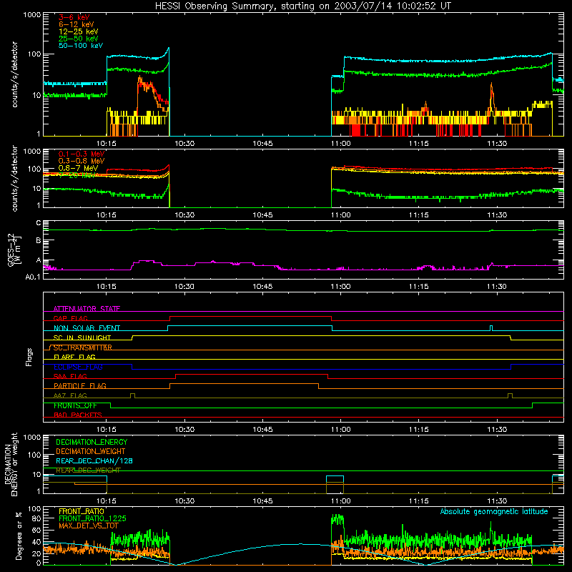572x572 pixels.
Task: Click the MAX_DET_VS_TOT legend label
Action: [x=89, y=526]
